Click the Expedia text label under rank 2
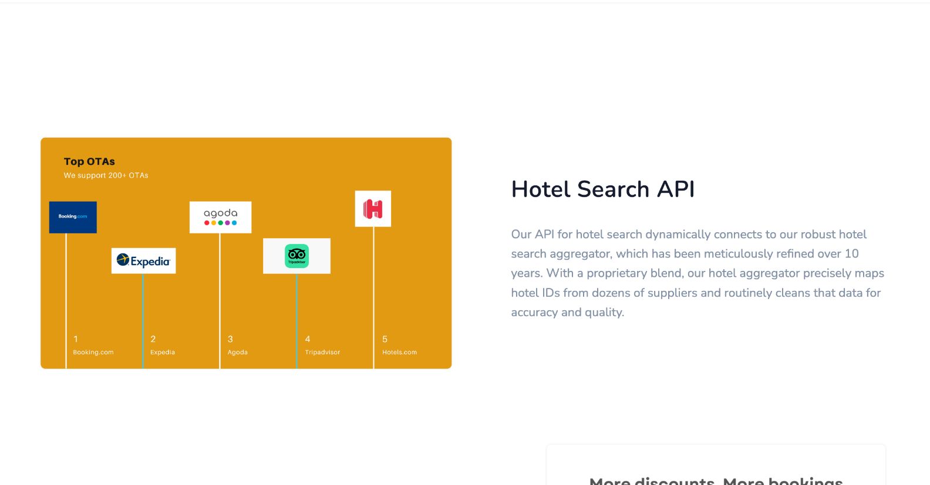The image size is (930, 485). [163, 352]
